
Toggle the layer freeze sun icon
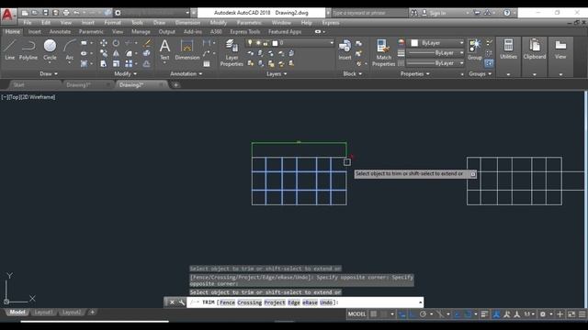258,43
